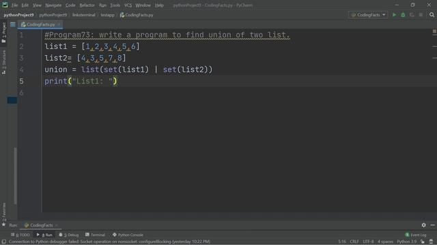Open the View menu
The height and width of the screenshot is (245, 437).
click(37, 5)
